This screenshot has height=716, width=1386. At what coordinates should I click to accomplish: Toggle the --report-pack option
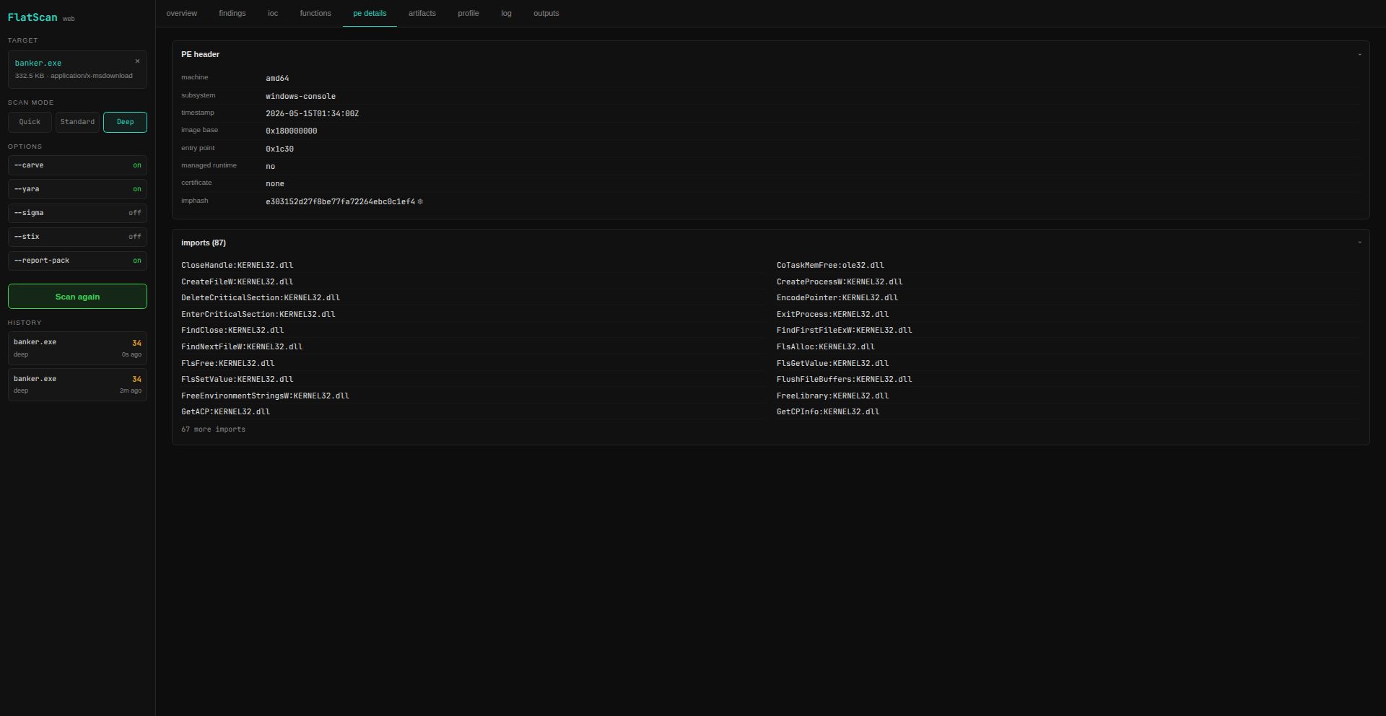[77, 261]
